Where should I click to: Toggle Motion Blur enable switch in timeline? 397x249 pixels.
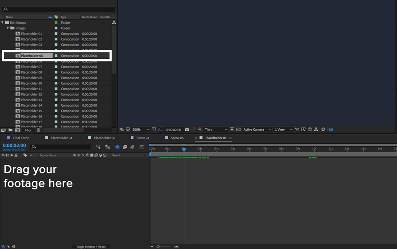[132, 147]
